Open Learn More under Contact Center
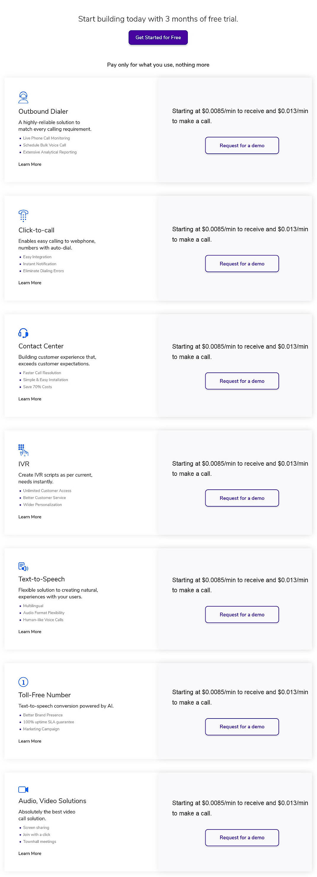317x877 pixels. [30, 399]
